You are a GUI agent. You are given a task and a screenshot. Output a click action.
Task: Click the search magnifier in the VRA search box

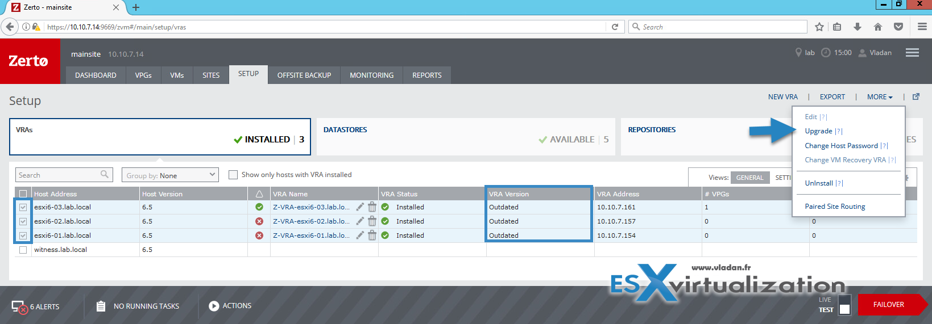(x=105, y=174)
